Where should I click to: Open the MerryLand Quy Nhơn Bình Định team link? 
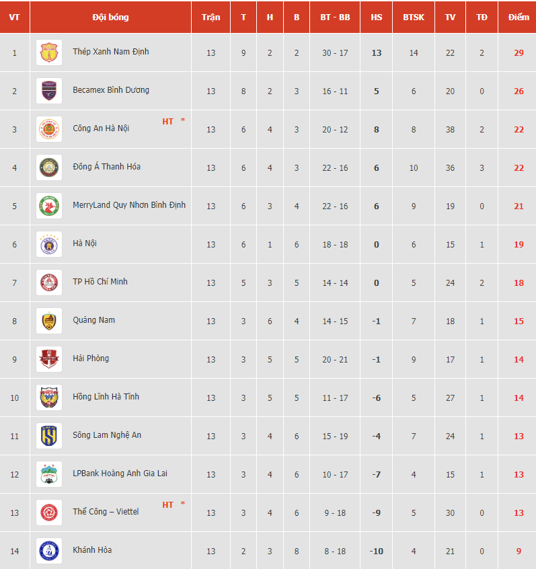tap(129, 205)
